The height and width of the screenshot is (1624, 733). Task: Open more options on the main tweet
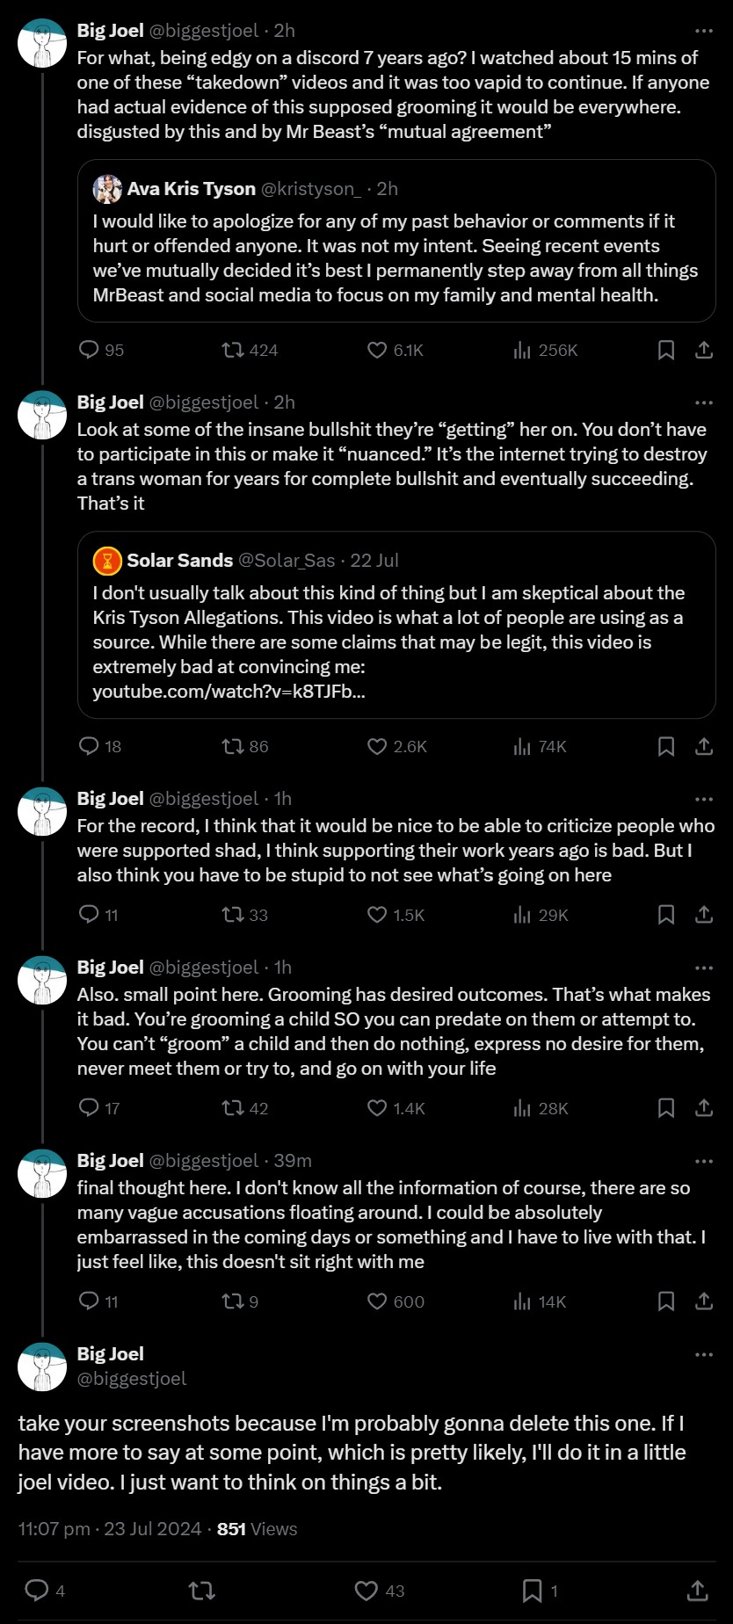(704, 1354)
